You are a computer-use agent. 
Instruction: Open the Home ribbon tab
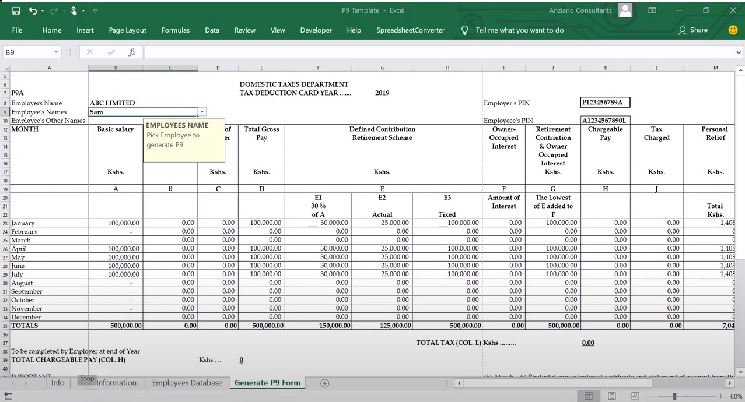click(52, 30)
